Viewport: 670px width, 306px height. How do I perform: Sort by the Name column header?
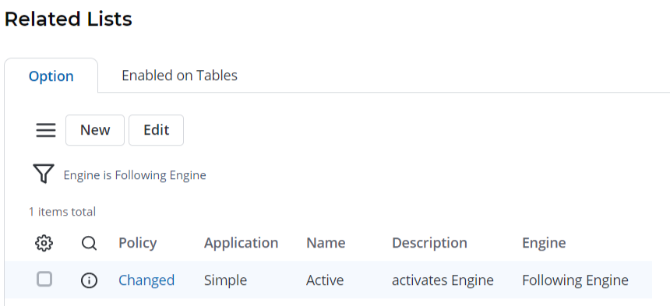[326, 243]
